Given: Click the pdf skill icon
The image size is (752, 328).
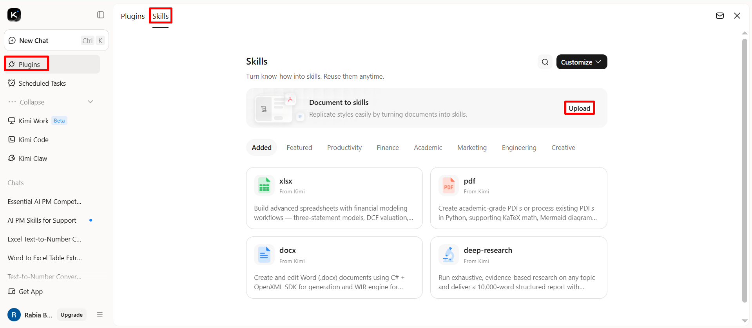Looking at the screenshot, I should pyautogui.click(x=449, y=186).
